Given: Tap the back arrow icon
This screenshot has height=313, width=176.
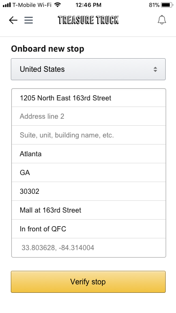Looking at the screenshot, I should click(13, 20).
